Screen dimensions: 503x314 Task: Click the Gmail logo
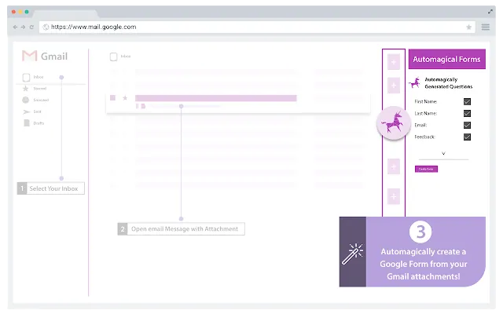[45, 56]
